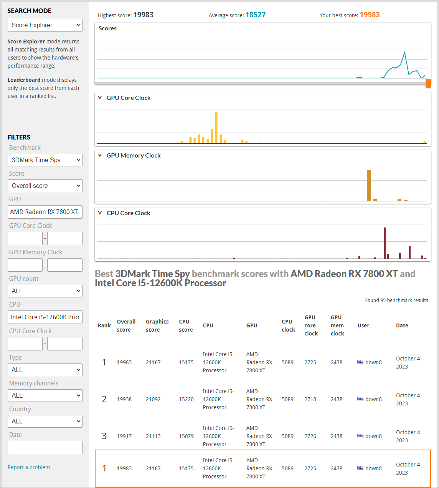Click the Report a problem link
Image resolution: width=439 pixels, height=488 pixels.
29,467
